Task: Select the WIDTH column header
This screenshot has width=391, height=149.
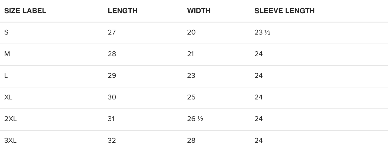Action: coord(199,11)
